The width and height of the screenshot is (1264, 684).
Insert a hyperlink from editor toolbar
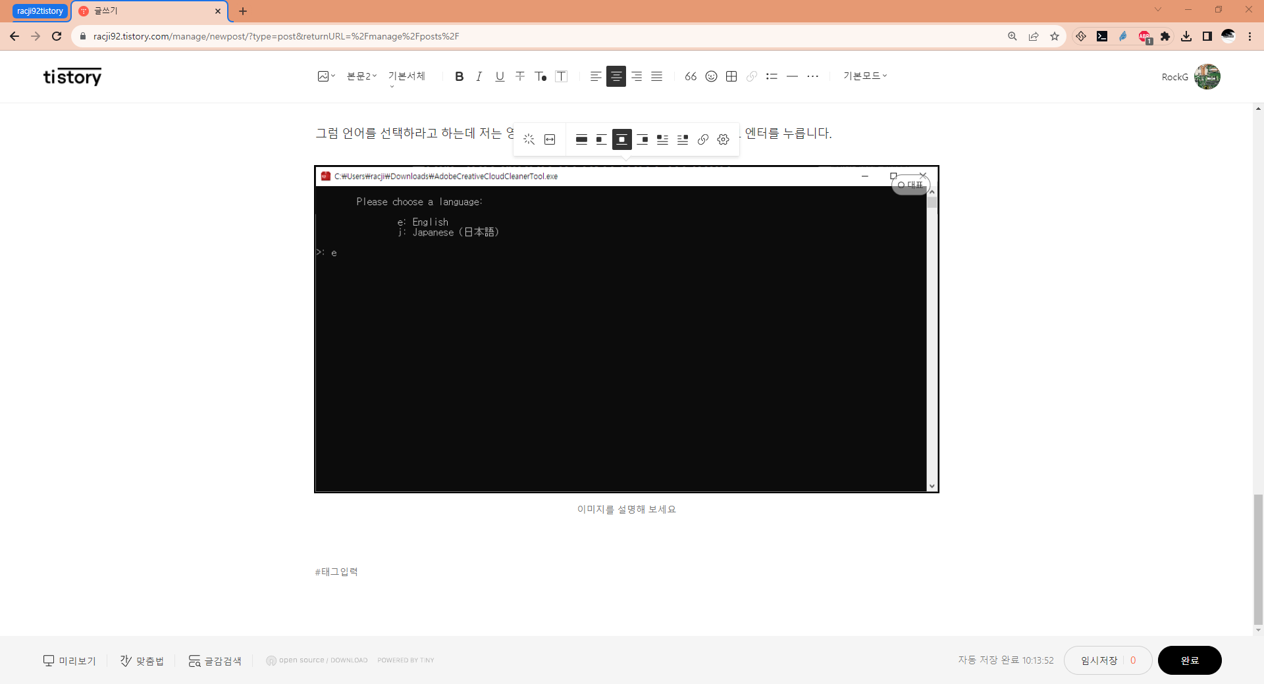click(752, 76)
